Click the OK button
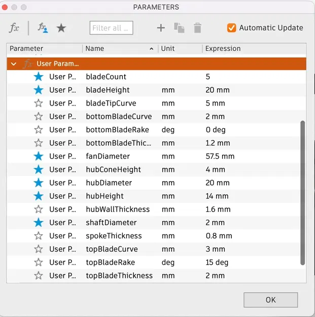The image size is (315, 317). [270, 300]
